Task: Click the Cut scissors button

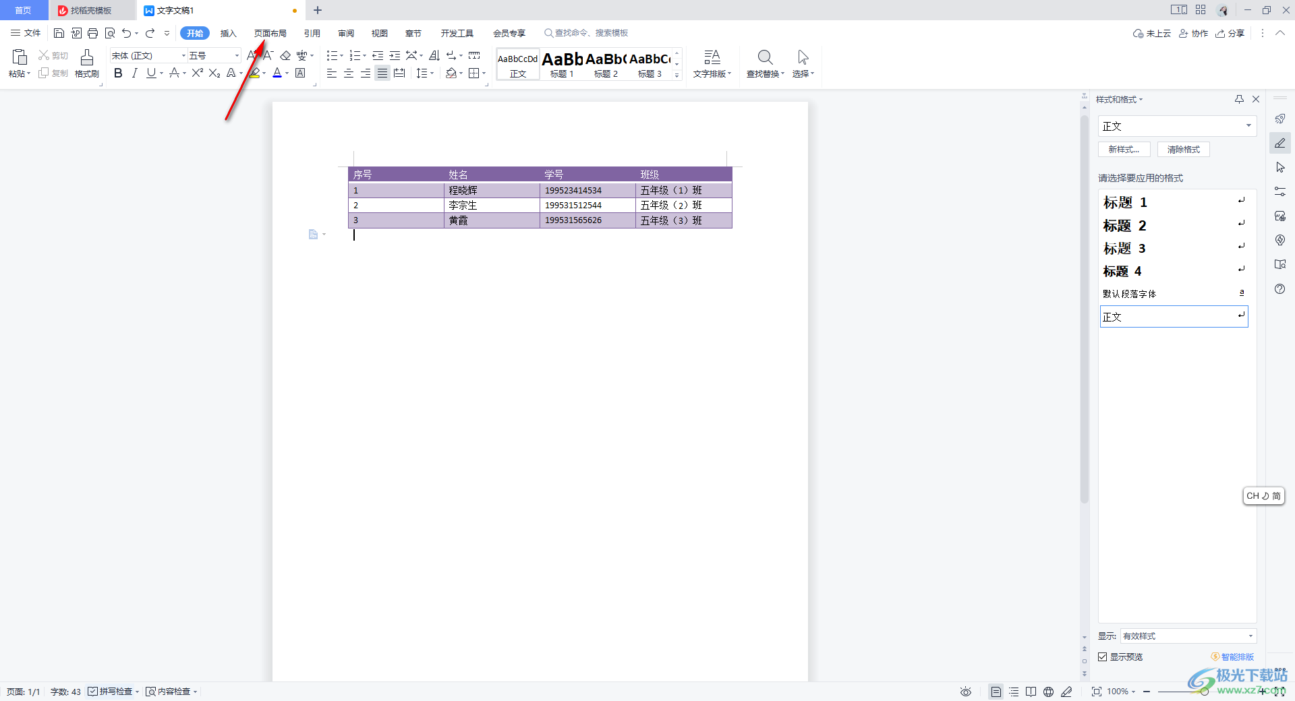Action: click(x=53, y=55)
